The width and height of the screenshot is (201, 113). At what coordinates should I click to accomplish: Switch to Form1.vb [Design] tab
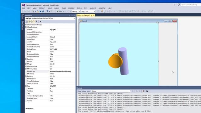(x=83, y=15)
